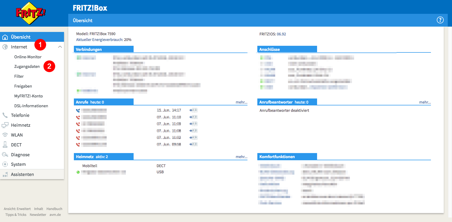Viewport: 452px width, 222px height.
Task: Open Online-Monitor submenu item
Action: [28, 57]
